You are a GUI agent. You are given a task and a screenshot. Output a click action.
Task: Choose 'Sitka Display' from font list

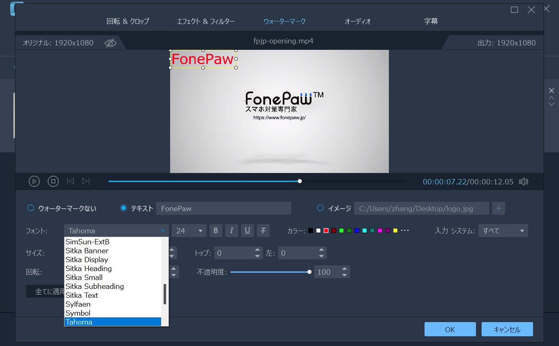113,260
